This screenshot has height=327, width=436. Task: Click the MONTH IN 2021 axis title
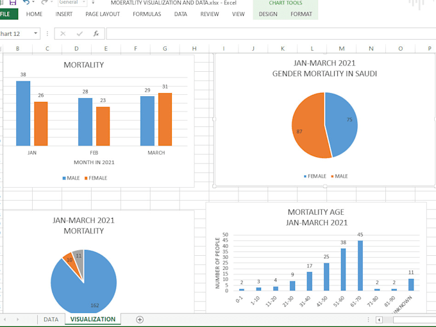94,162
